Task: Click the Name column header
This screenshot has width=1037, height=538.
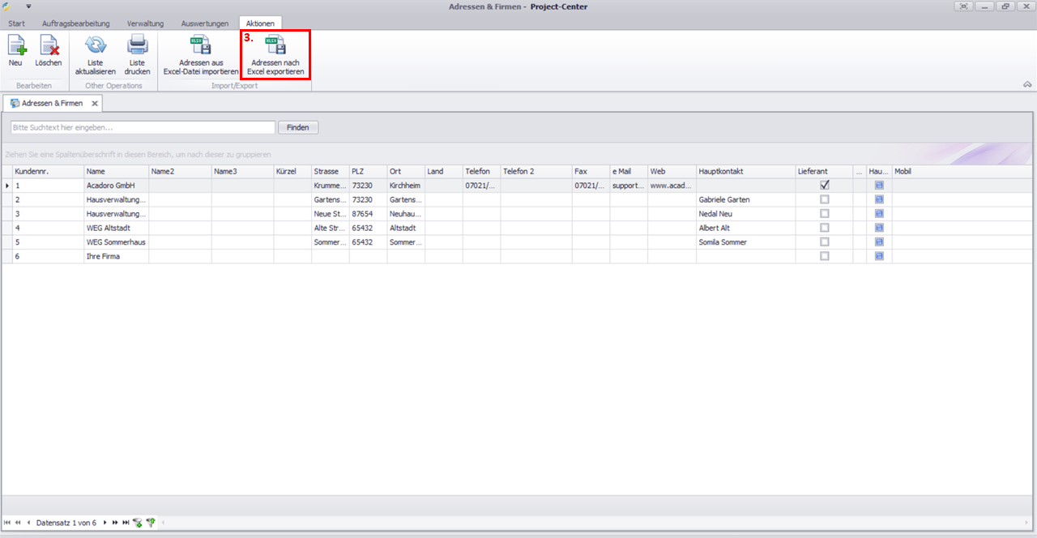Action: (116, 172)
